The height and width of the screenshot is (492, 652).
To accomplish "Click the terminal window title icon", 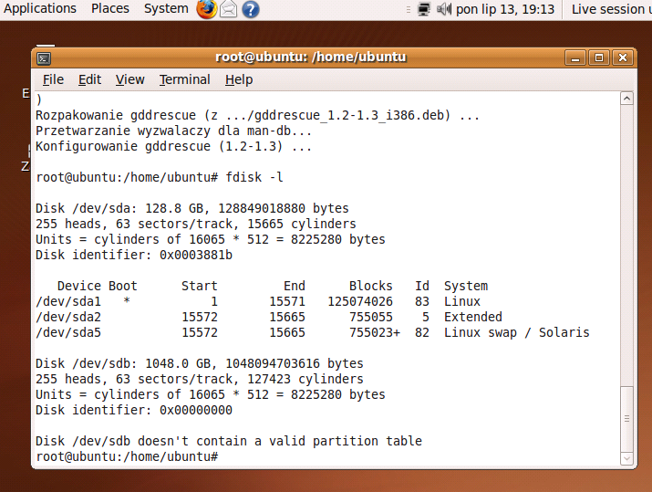I will (44, 58).
